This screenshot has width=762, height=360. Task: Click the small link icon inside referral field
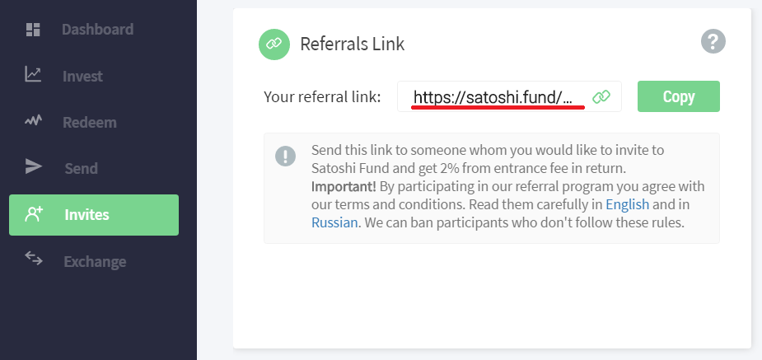601,96
